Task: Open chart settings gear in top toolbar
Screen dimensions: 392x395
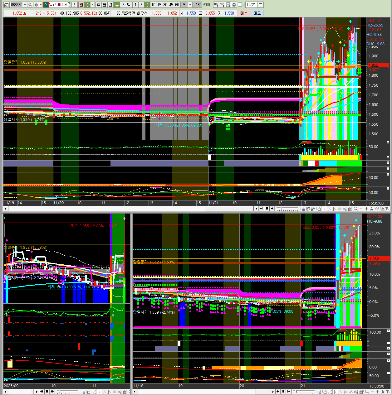Action: 234,5
